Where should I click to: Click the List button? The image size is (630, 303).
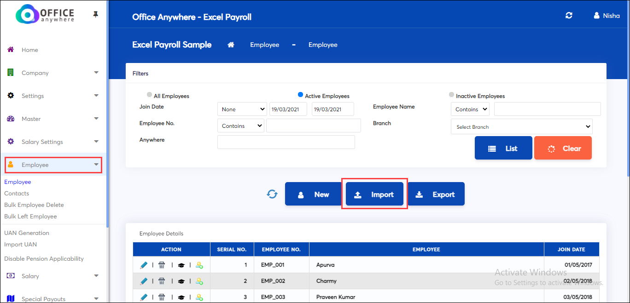tap(503, 148)
